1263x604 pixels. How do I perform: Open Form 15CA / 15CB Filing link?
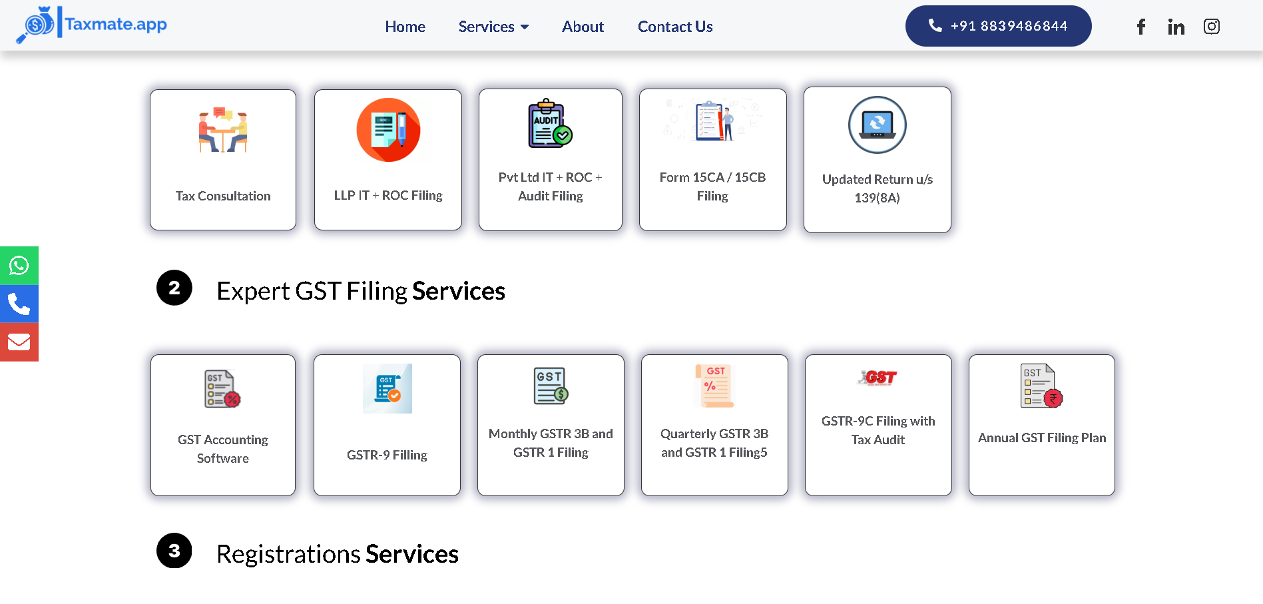point(712,186)
